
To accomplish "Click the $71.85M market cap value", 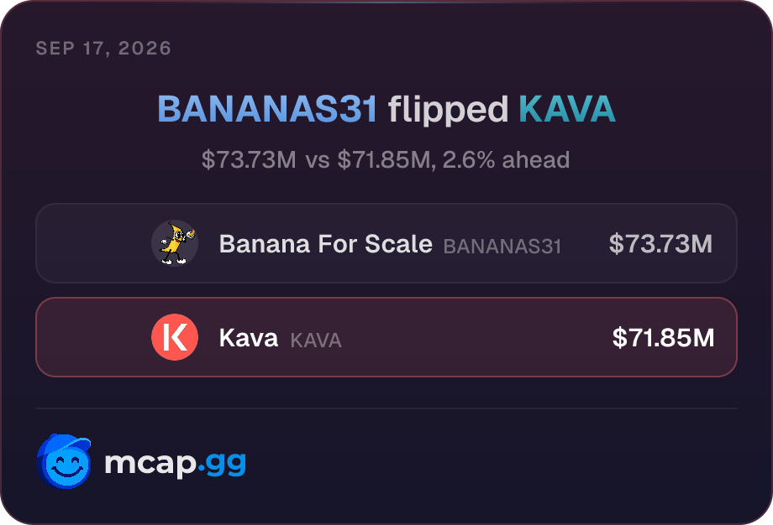I will (663, 337).
